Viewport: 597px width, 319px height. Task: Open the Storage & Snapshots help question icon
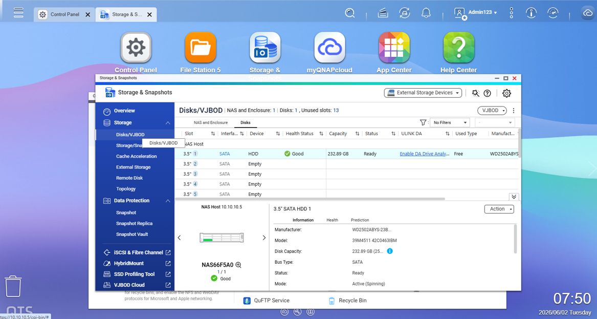tap(487, 93)
